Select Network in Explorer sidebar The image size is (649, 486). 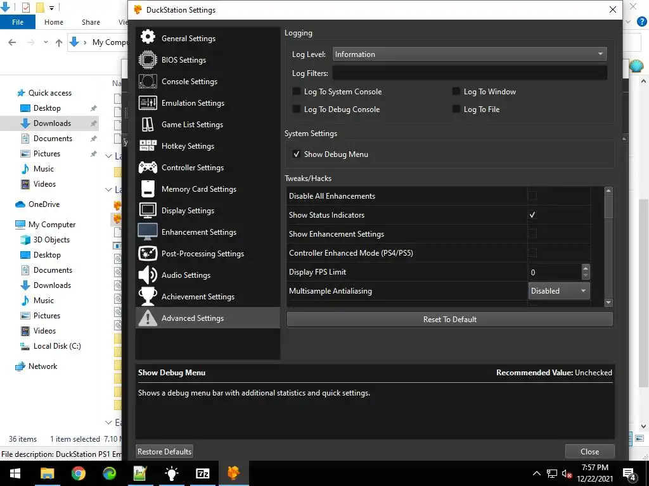[42, 366]
